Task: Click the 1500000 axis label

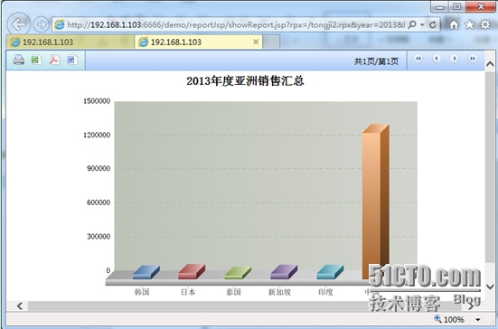Action: [97, 101]
